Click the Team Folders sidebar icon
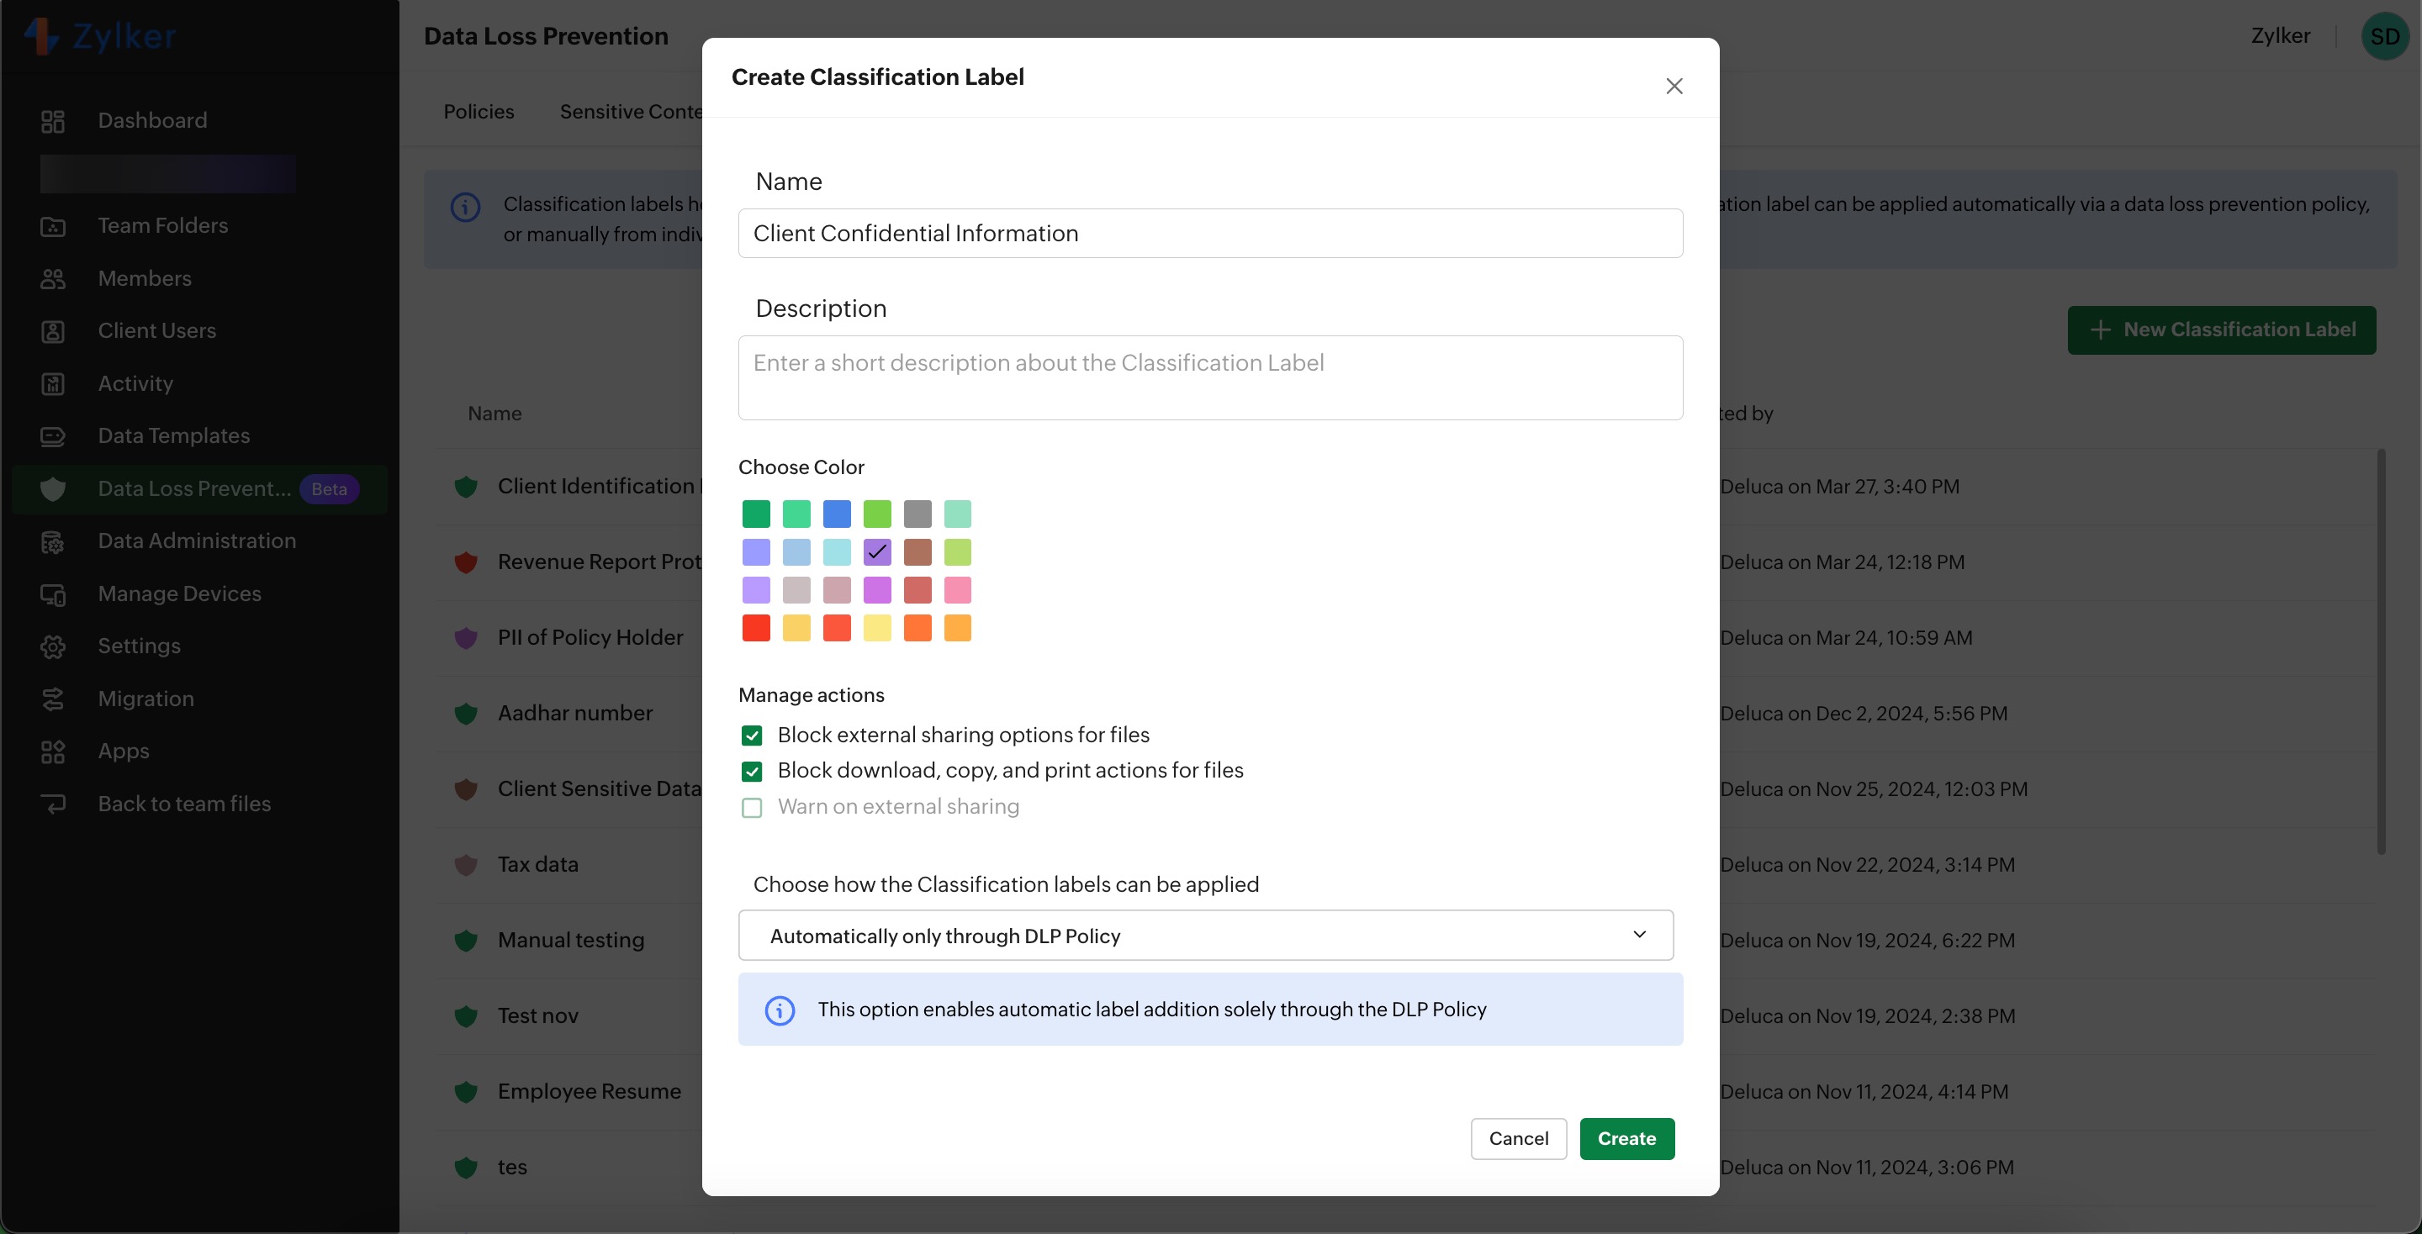2422x1234 pixels. pyautogui.click(x=53, y=226)
